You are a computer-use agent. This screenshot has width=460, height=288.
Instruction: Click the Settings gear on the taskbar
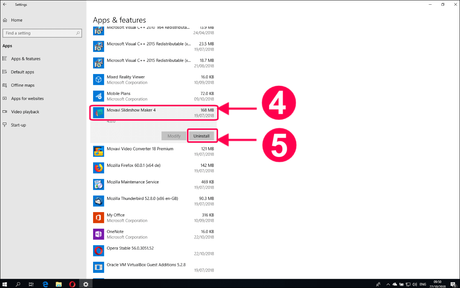[86, 284]
